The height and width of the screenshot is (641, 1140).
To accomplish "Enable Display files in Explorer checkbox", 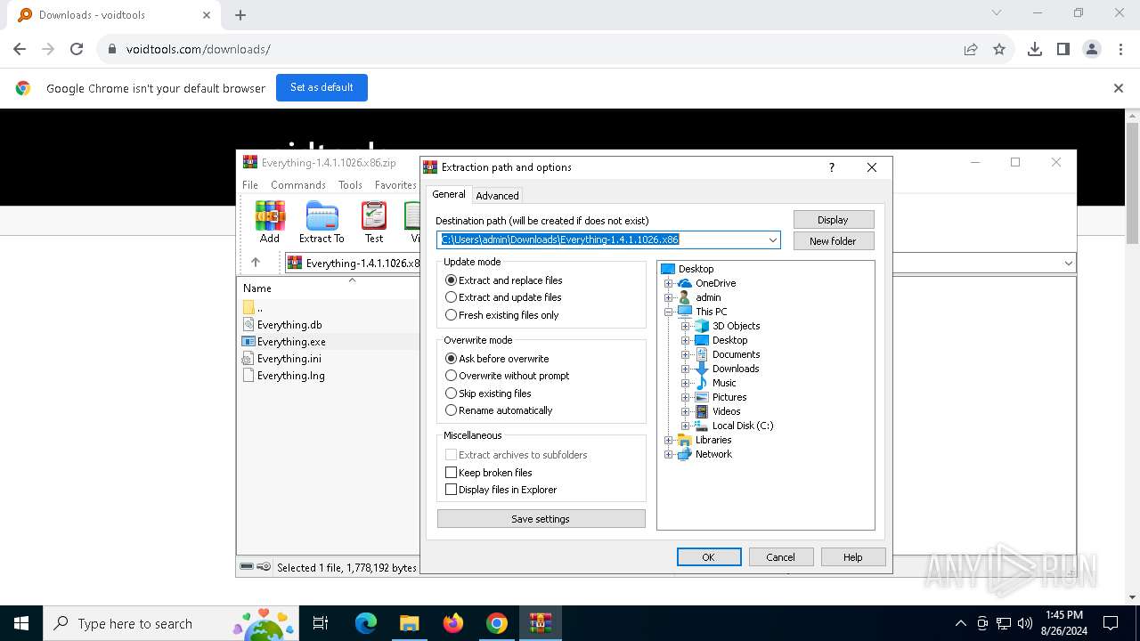I will (x=501, y=490).
